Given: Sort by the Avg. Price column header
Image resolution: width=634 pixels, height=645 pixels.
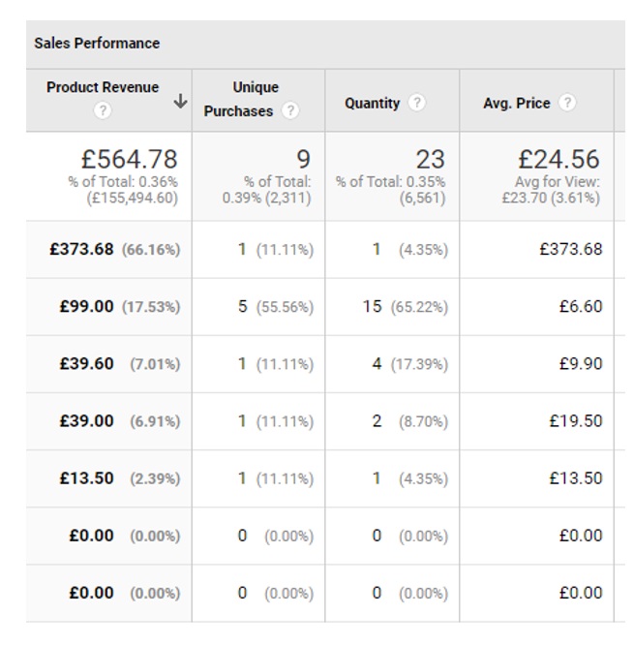Looking at the screenshot, I should pos(516,104).
